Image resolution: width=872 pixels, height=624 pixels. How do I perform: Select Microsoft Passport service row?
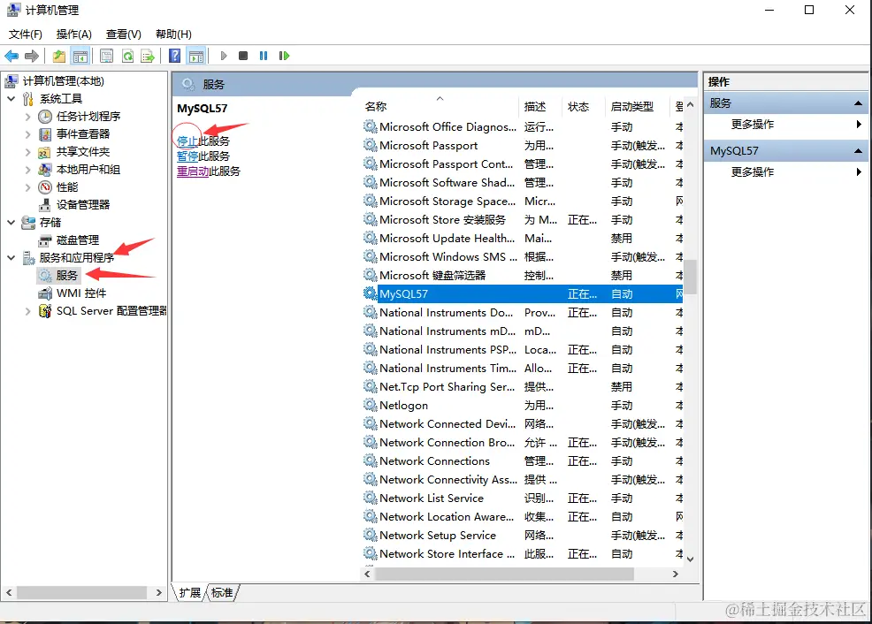523,146
